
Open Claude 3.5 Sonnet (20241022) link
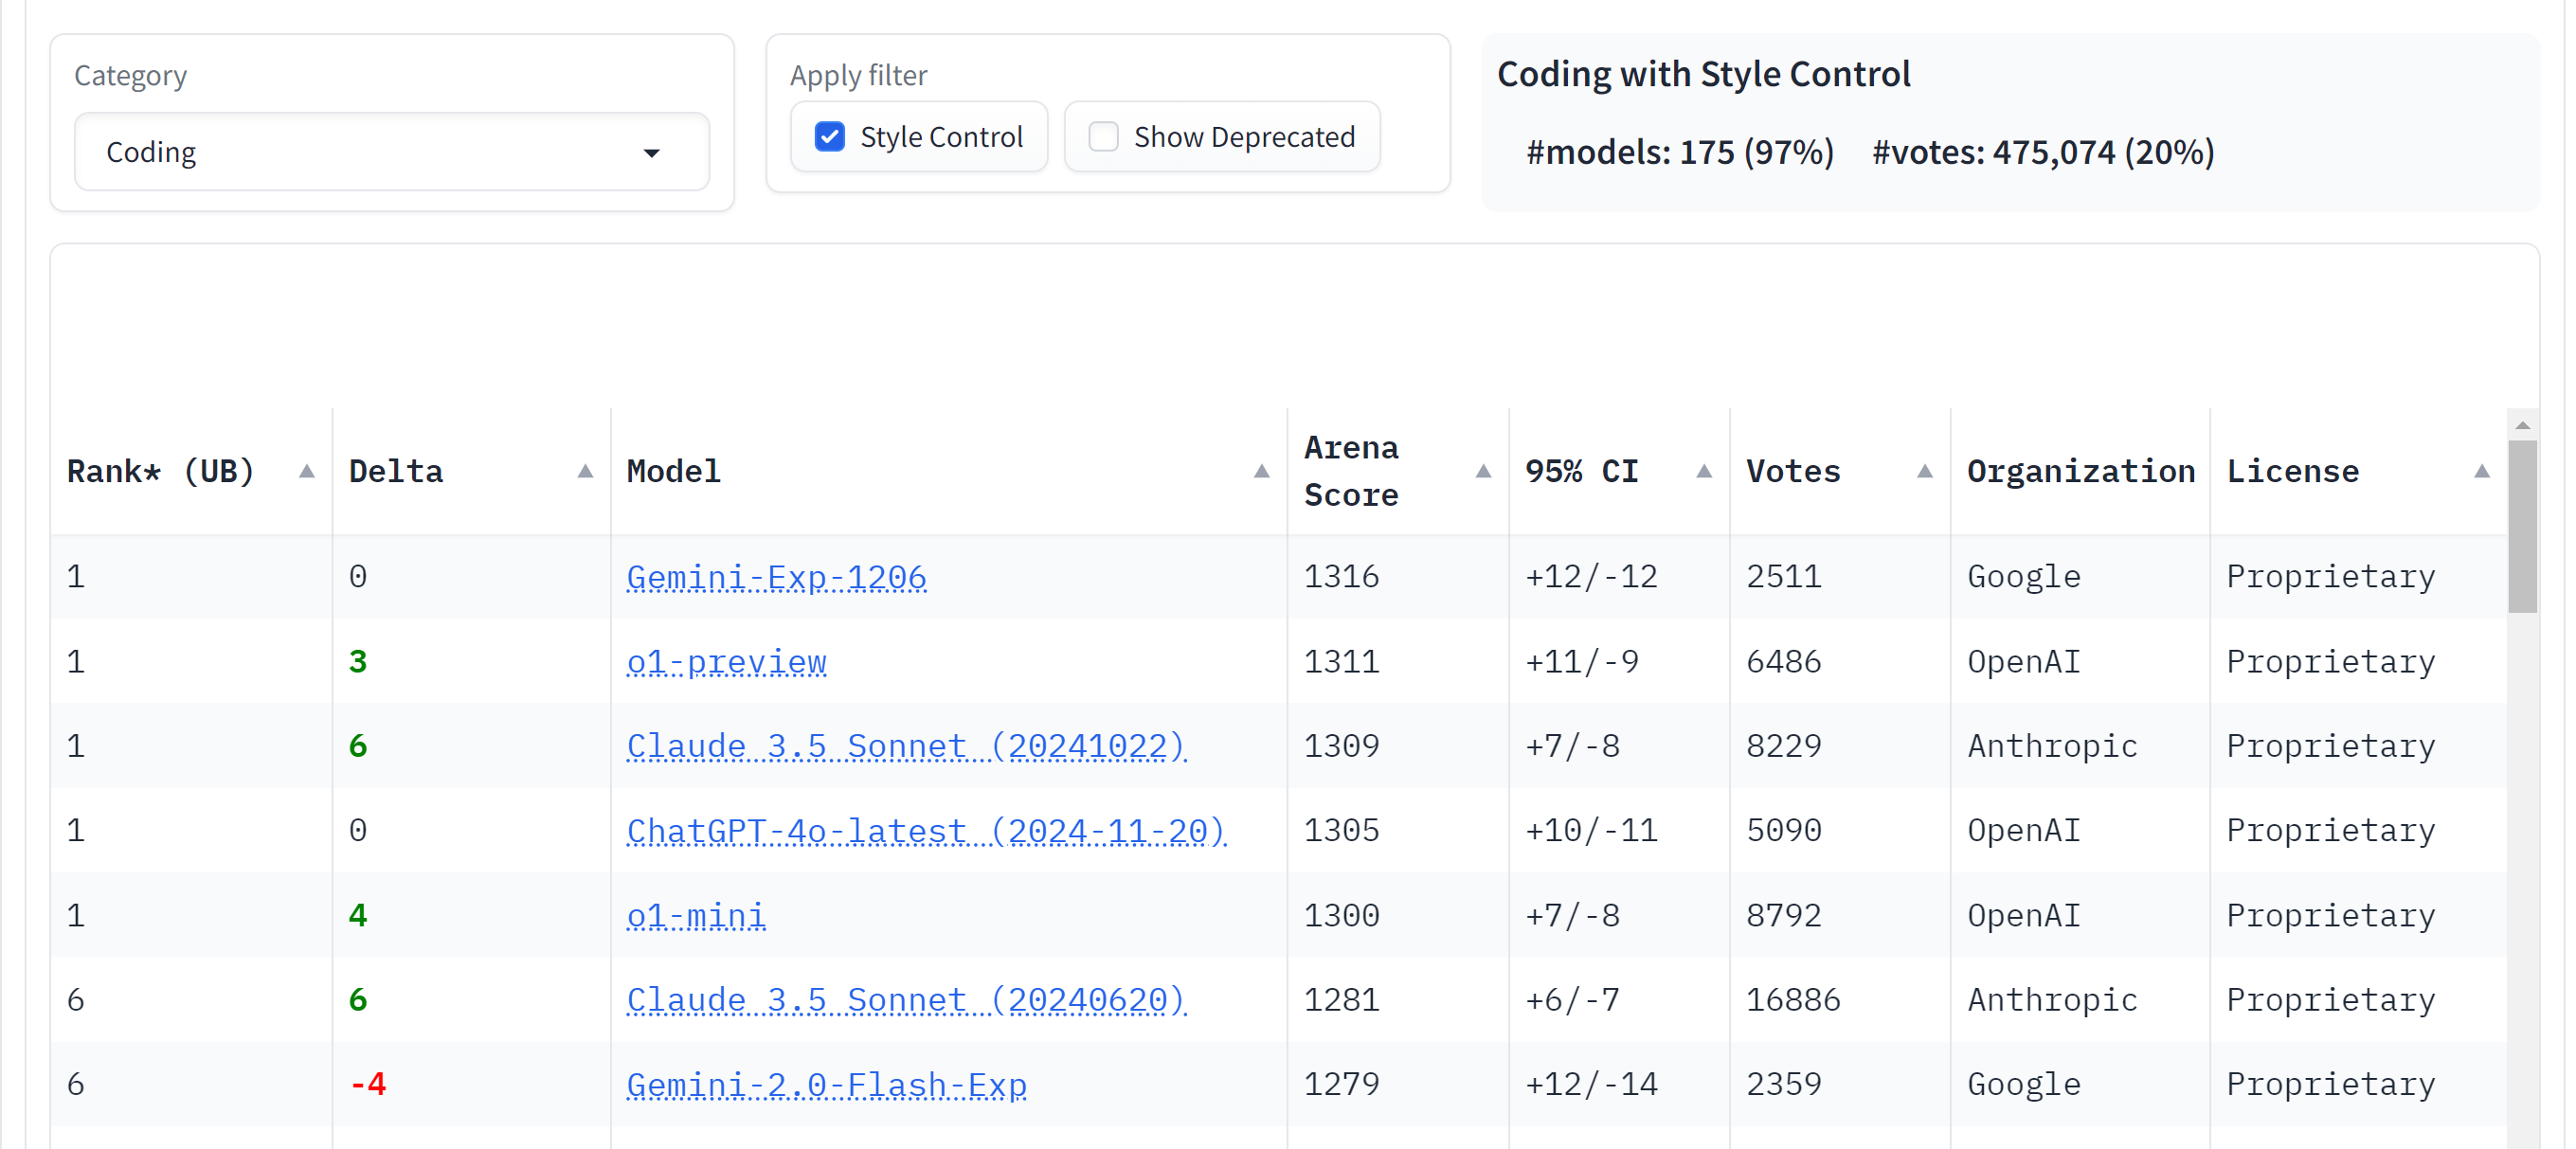point(906,746)
